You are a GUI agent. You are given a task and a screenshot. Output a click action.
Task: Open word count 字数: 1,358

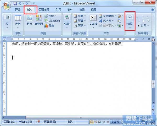(x=26, y=122)
